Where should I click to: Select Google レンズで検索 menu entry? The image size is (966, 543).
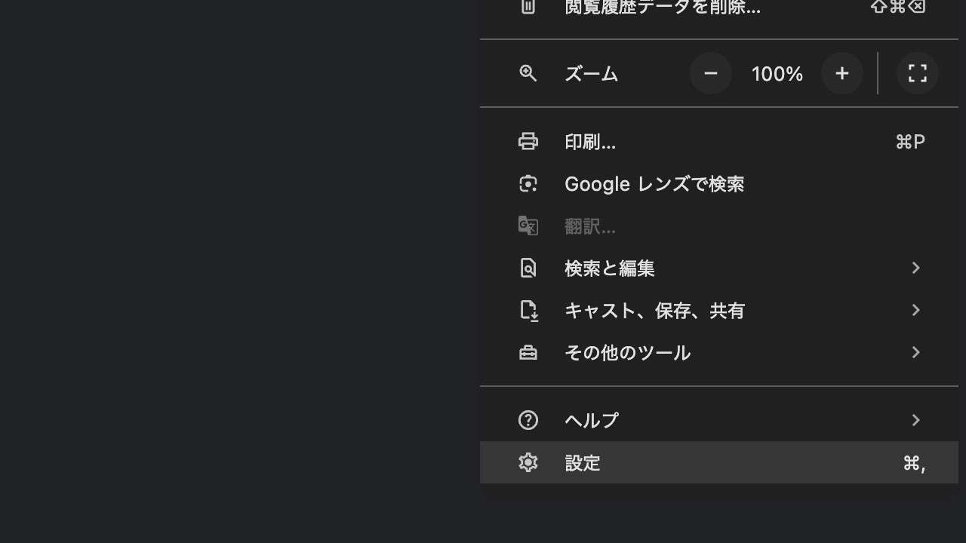(x=654, y=185)
